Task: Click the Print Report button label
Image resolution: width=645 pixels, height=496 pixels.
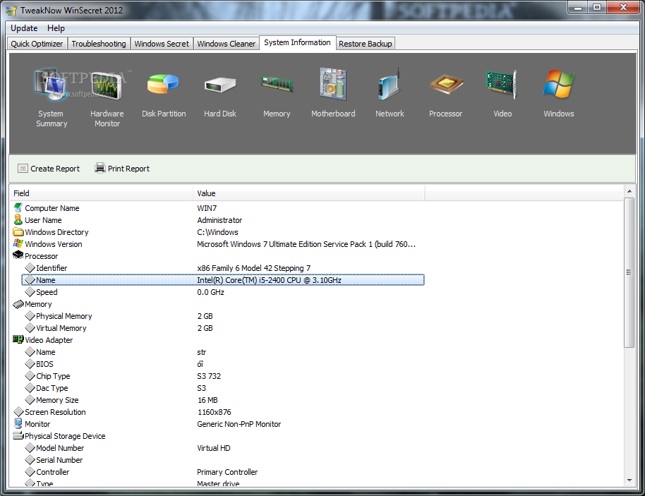Action: click(128, 169)
